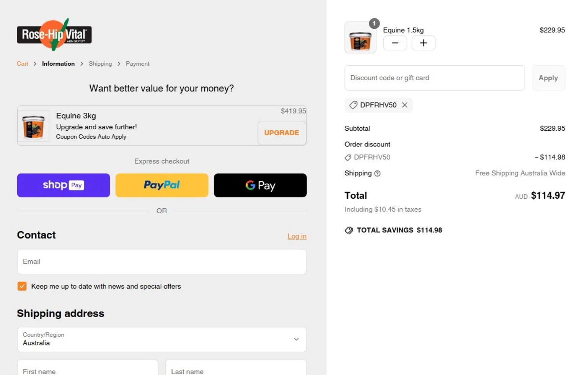Uncheck the news and special offers checkbox
The width and height of the screenshot is (574, 375).
(x=22, y=286)
